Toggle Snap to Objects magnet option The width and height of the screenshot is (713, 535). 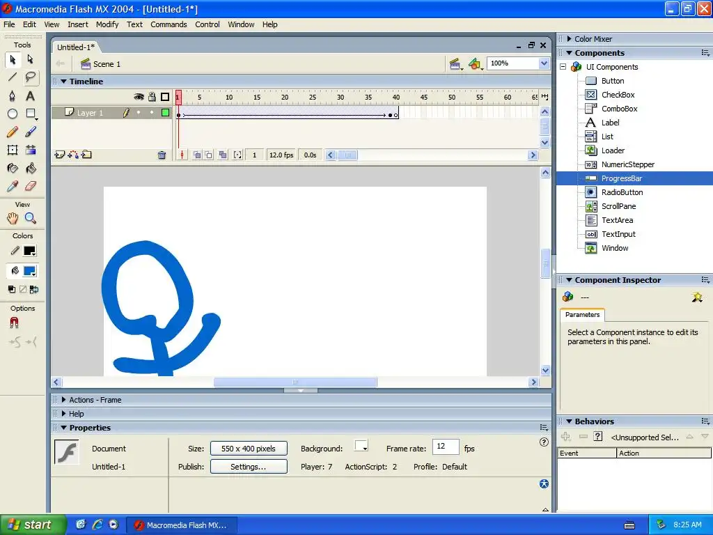click(14, 323)
